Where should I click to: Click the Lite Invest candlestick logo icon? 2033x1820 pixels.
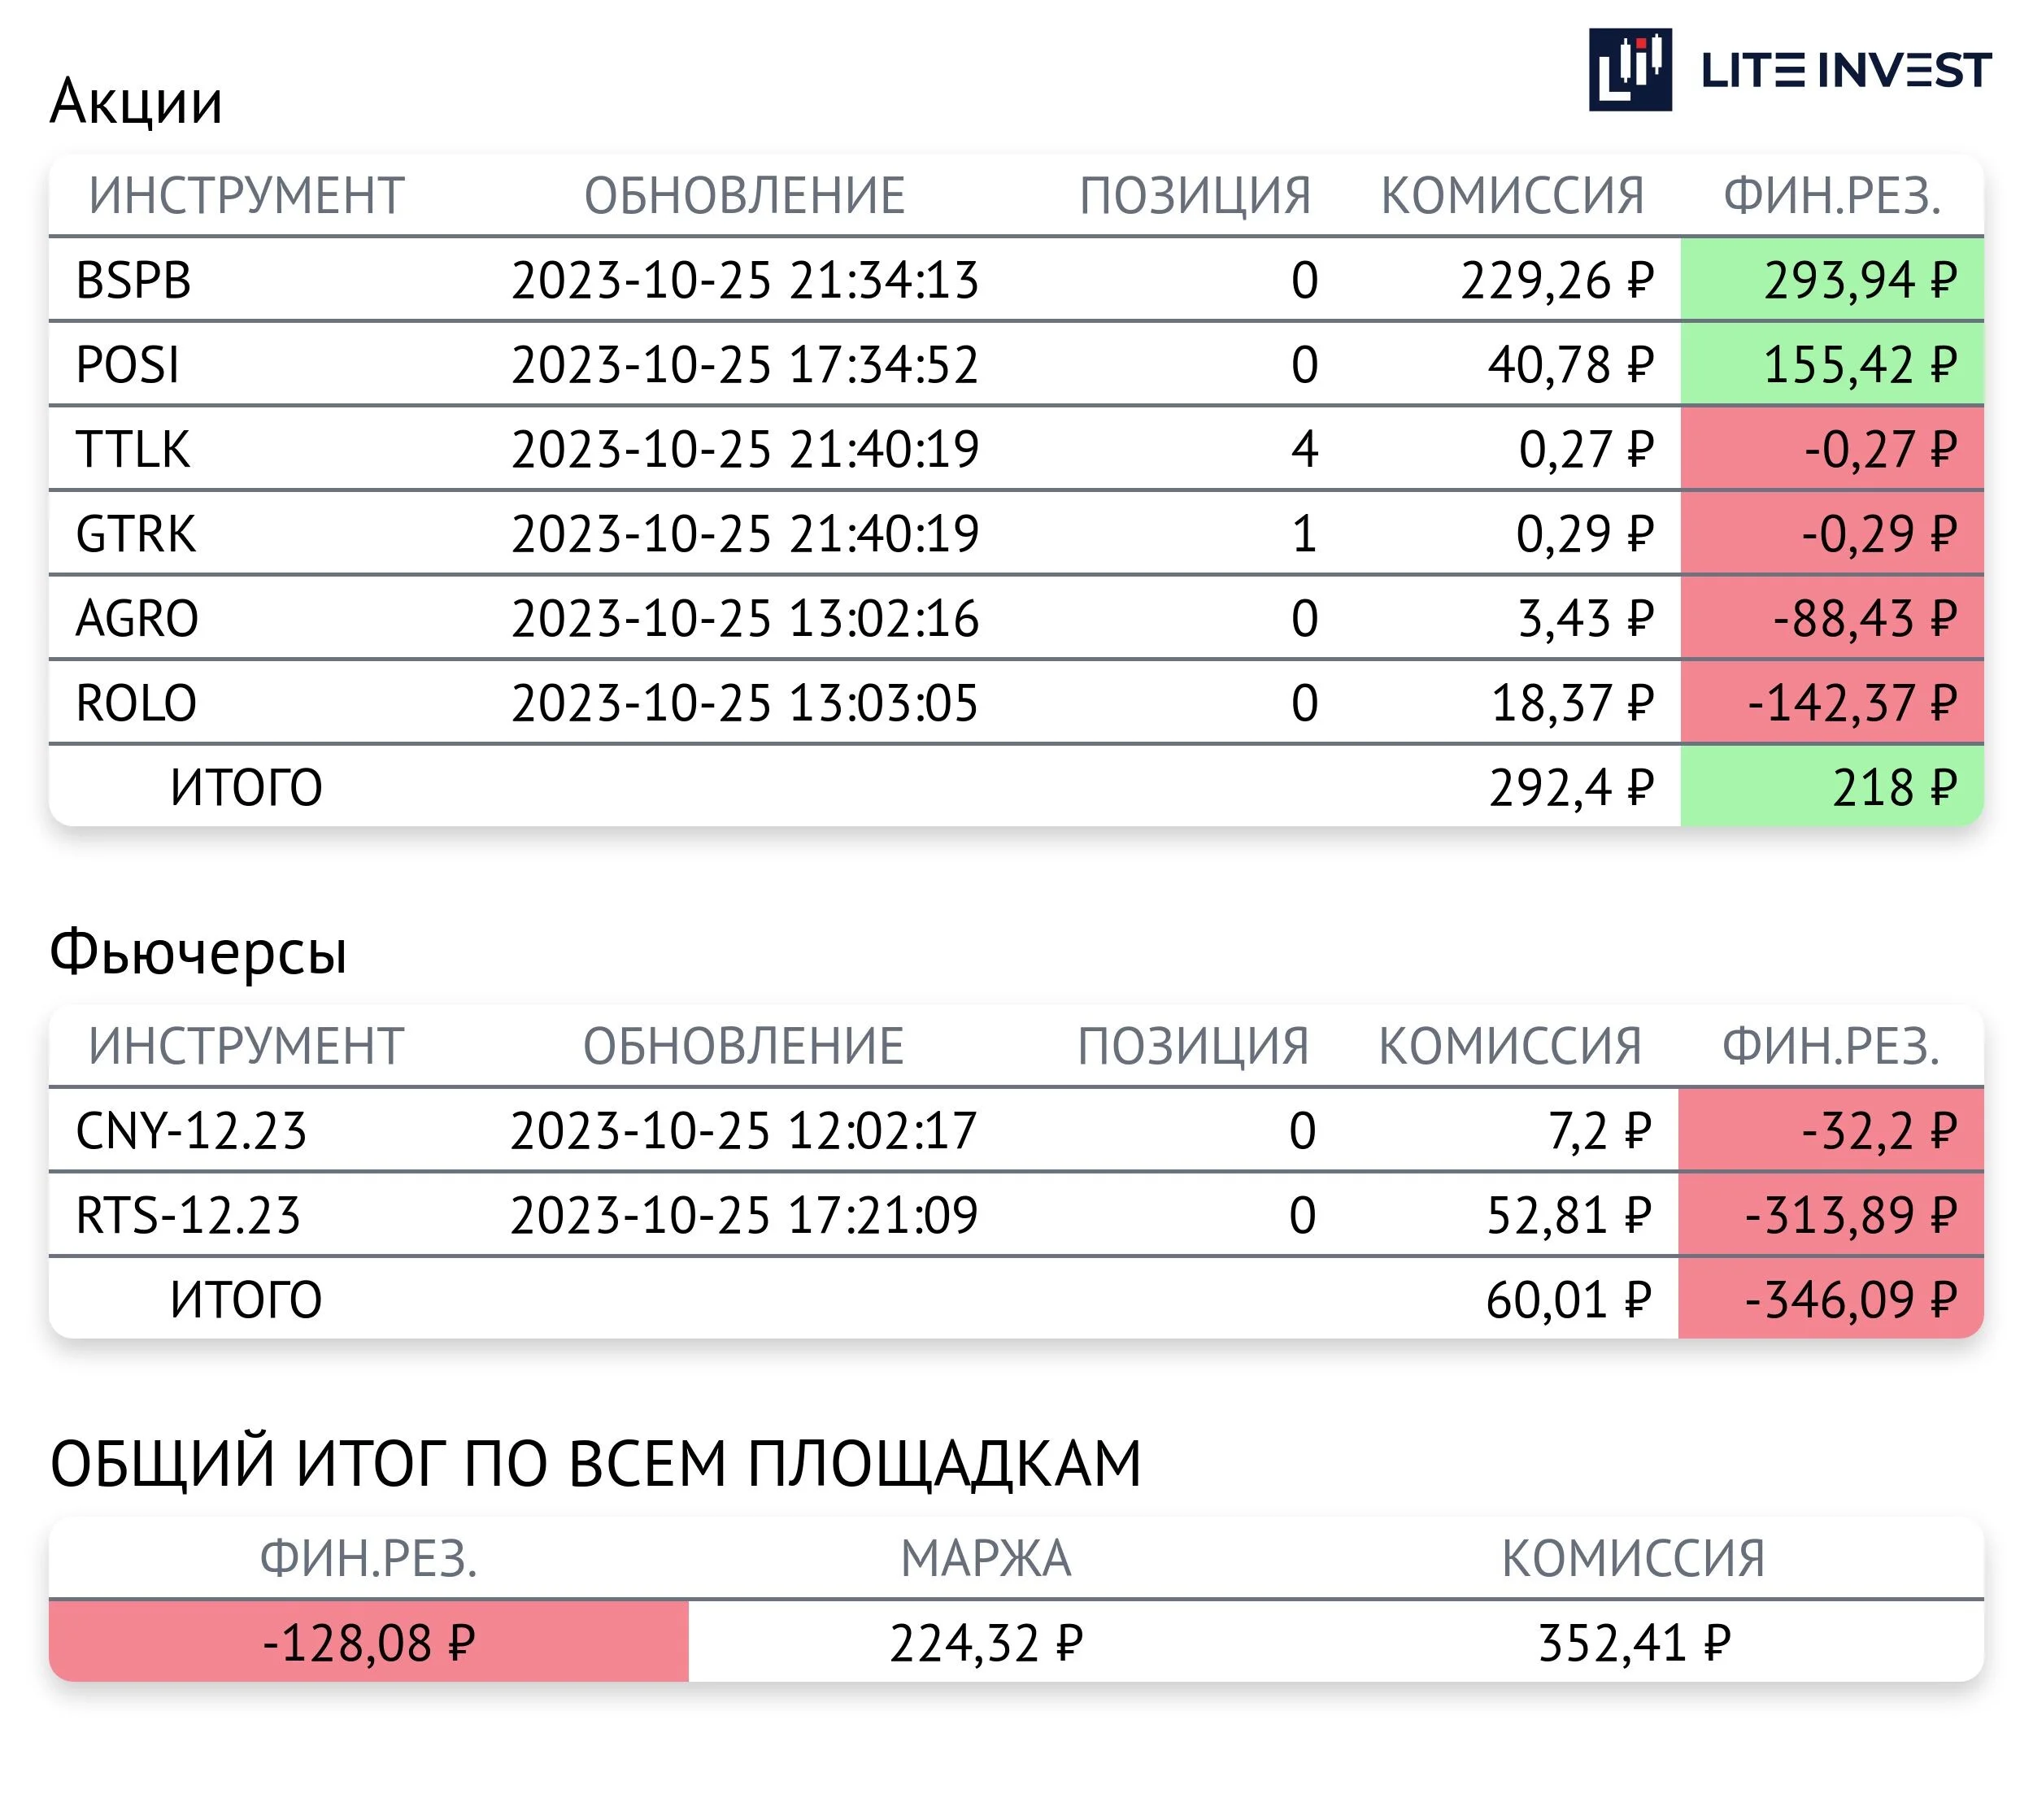pos(1630,69)
